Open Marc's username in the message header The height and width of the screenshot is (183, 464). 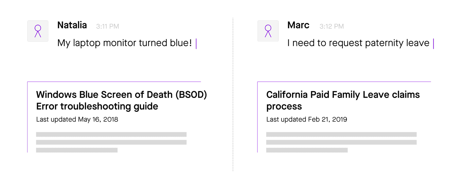tap(298, 25)
